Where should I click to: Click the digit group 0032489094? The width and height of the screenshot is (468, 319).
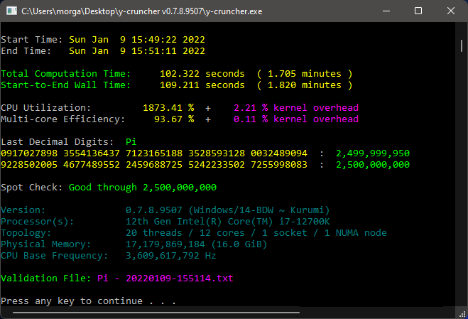279,153
